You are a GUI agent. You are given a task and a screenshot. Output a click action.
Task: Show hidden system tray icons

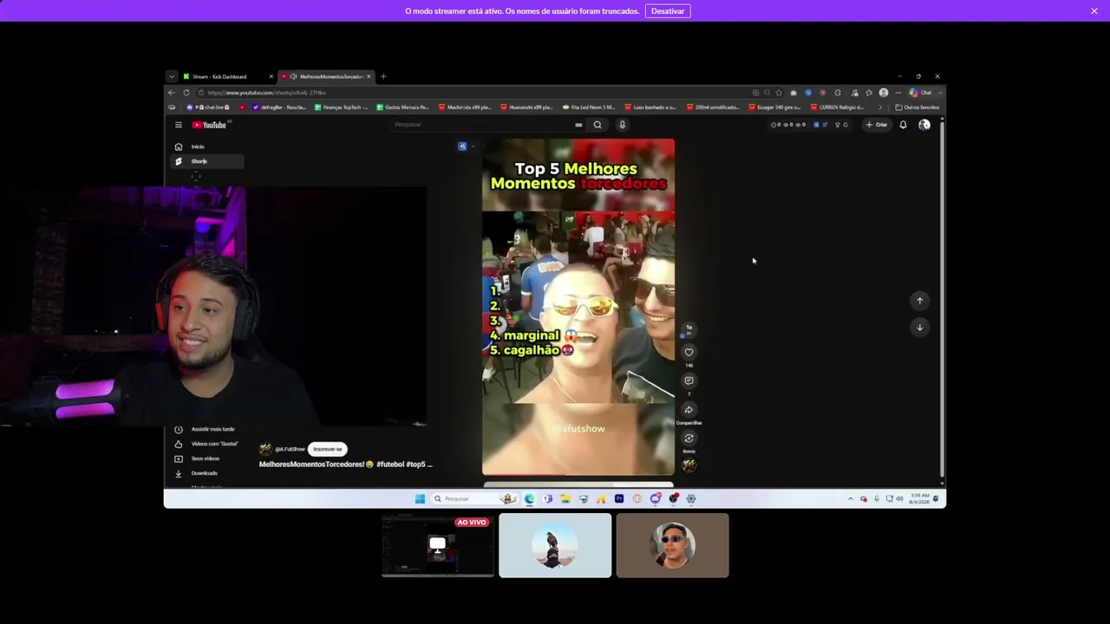pos(850,498)
